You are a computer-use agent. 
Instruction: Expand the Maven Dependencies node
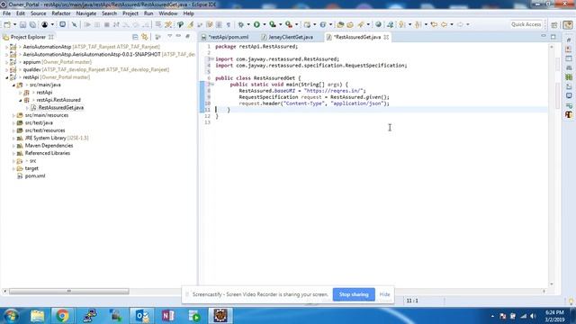13,146
